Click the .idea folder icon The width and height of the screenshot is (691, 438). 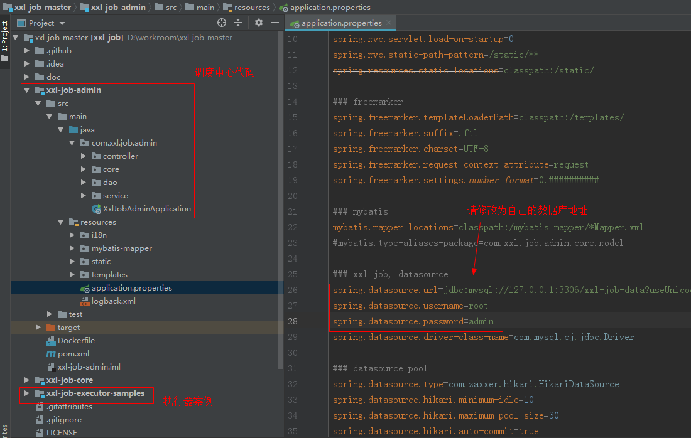40,64
